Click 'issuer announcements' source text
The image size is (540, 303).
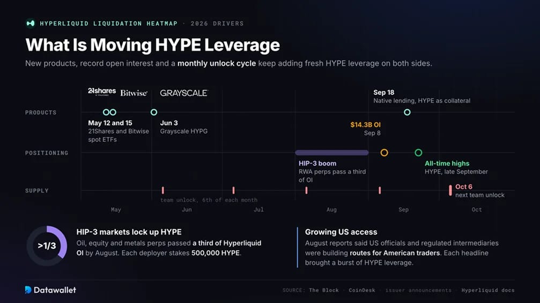tap(418, 290)
